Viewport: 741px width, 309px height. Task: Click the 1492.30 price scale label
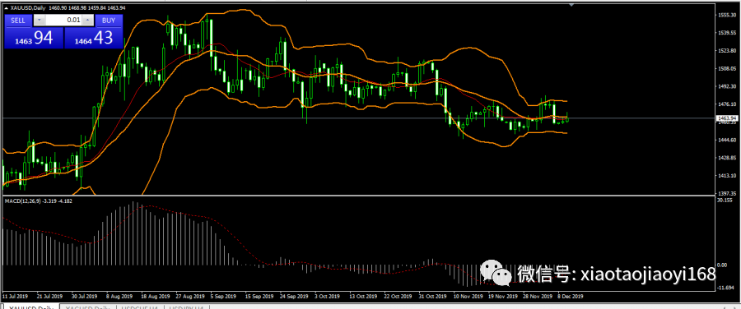(727, 87)
